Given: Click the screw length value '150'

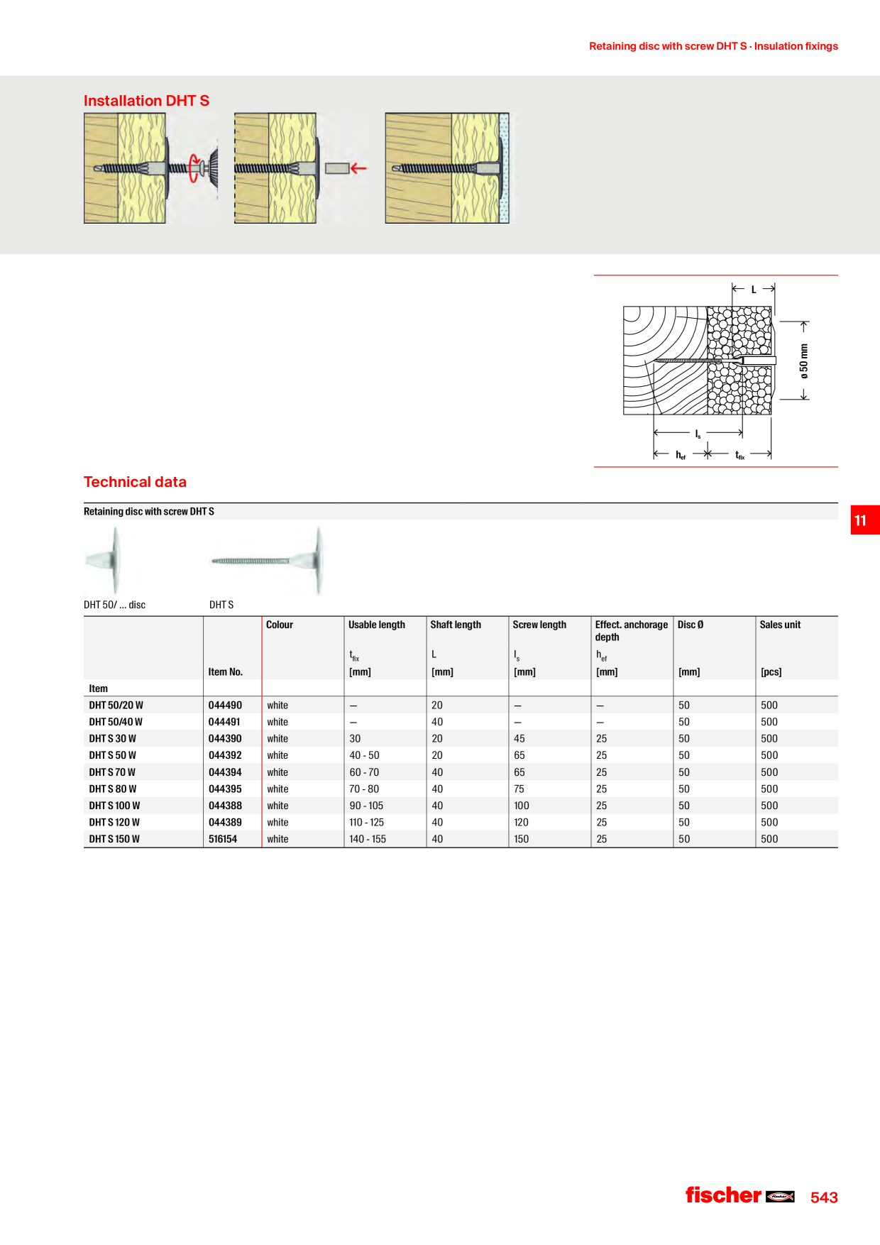Looking at the screenshot, I should (x=522, y=839).
